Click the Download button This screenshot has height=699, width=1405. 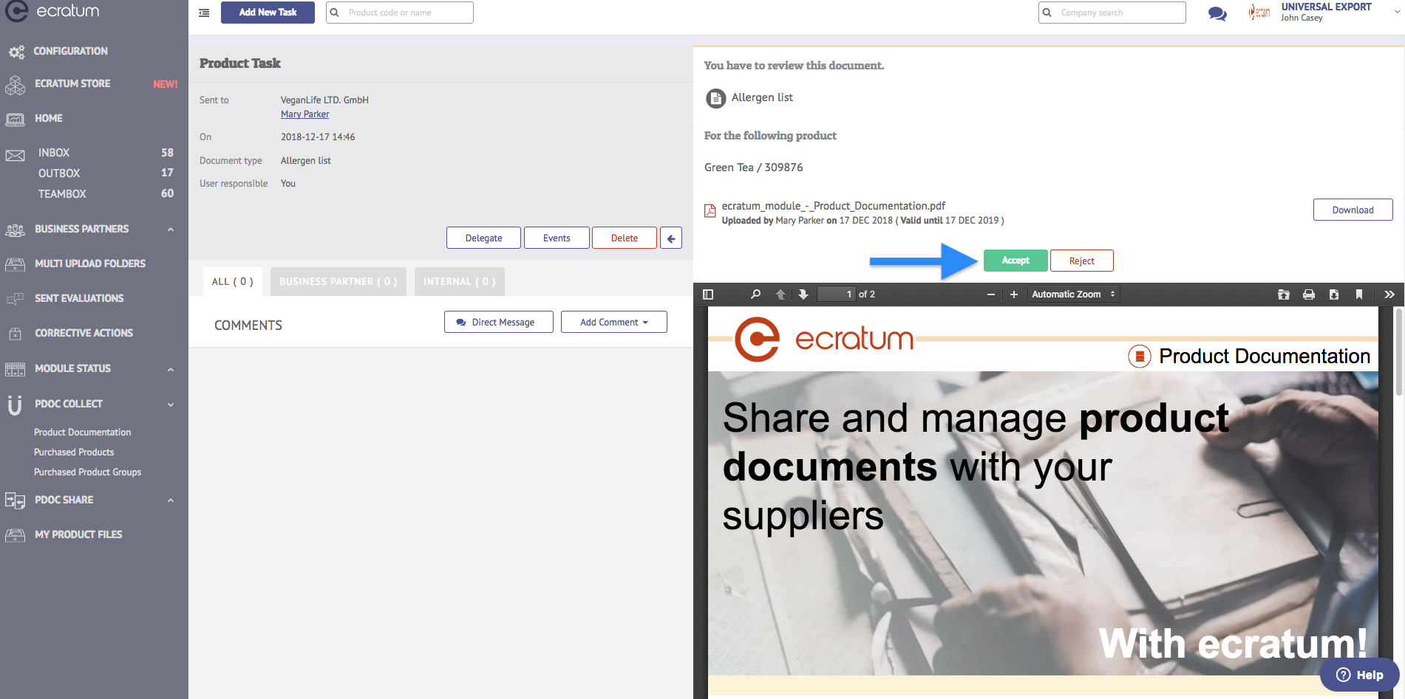pos(1353,210)
